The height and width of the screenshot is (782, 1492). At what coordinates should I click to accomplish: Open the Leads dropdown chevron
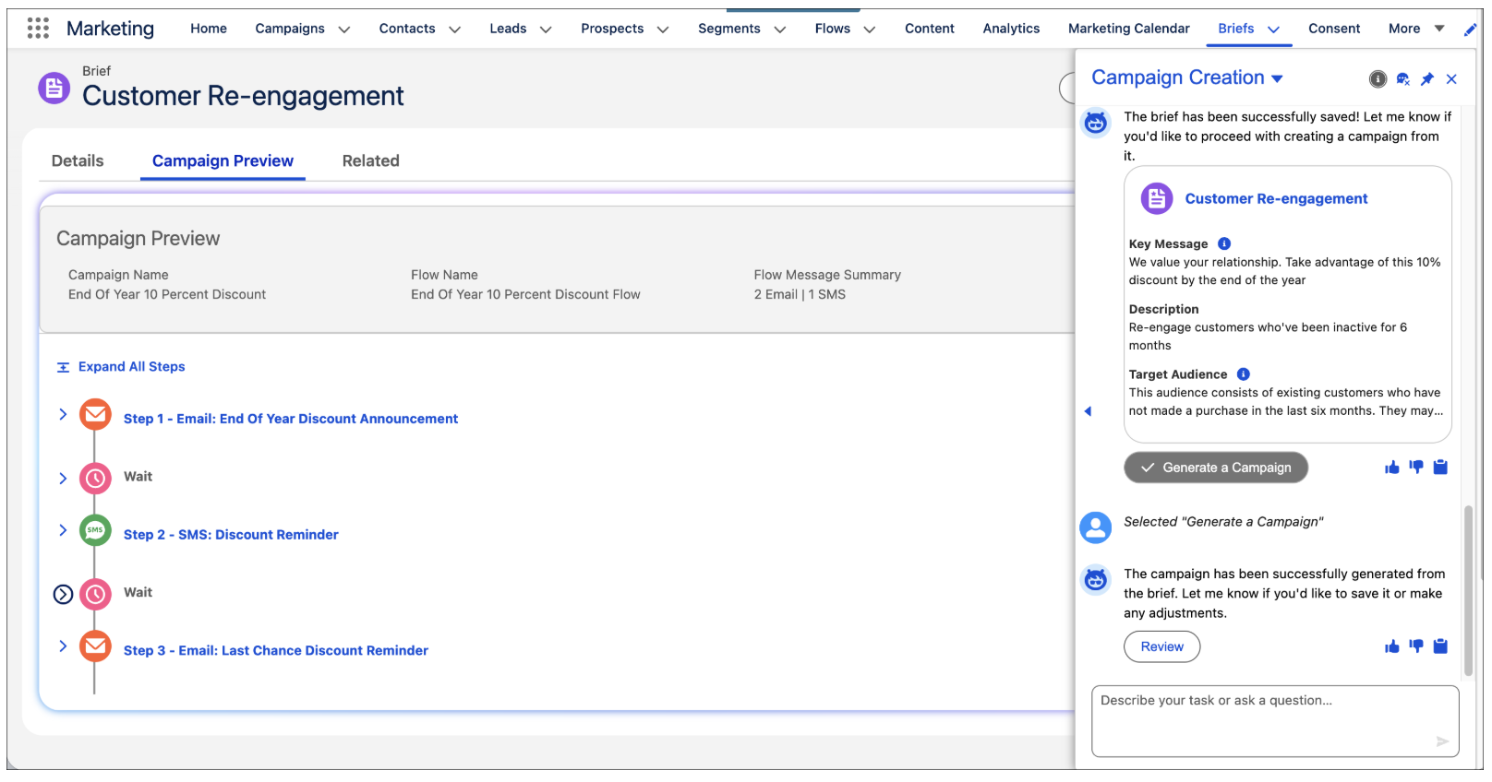point(546,30)
